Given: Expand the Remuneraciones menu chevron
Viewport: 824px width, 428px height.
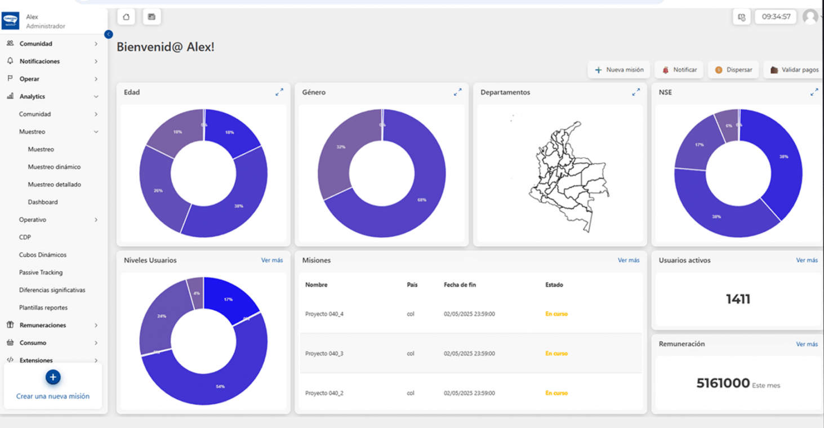Looking at the screenshot, I should point(96,325).
